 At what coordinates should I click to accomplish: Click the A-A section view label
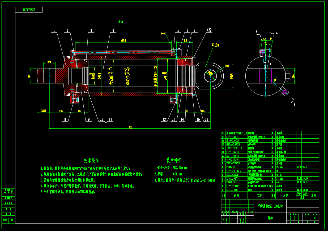click(x=121, y=21)
